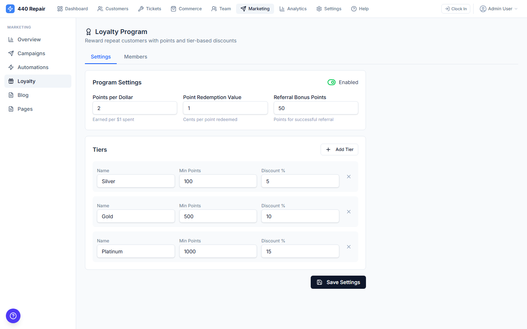
Task: Open Analytics from the top bar
Action: pyautogui.click(x=293, y=8)
